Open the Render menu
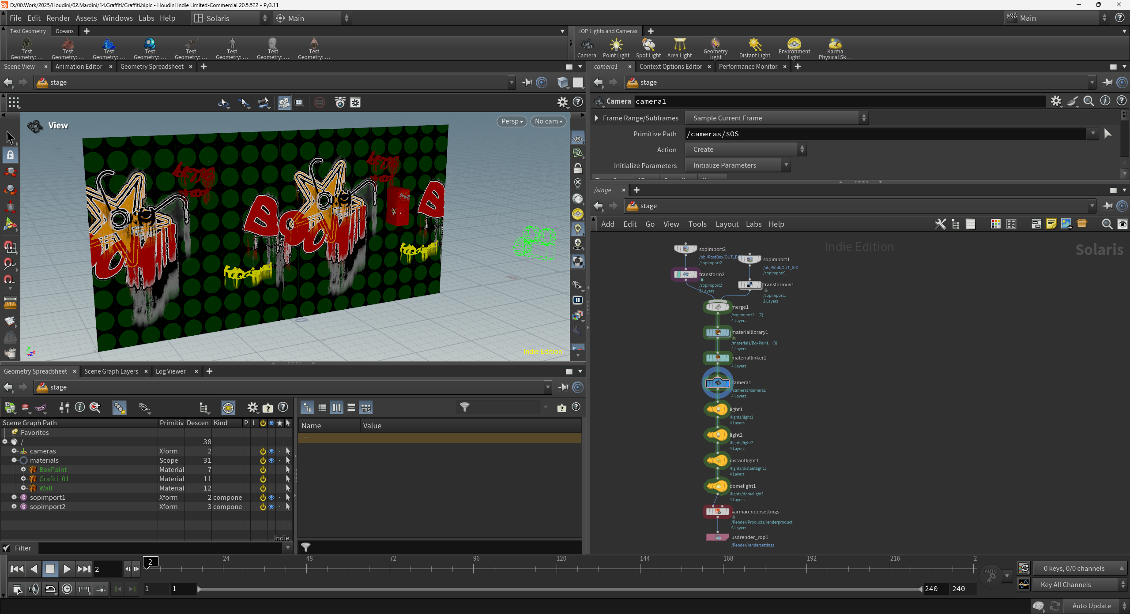Viewport: 1130px width, 614px height. tap(58, 18)
